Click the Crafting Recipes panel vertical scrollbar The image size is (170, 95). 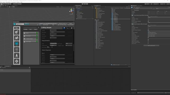pos(74,47)
